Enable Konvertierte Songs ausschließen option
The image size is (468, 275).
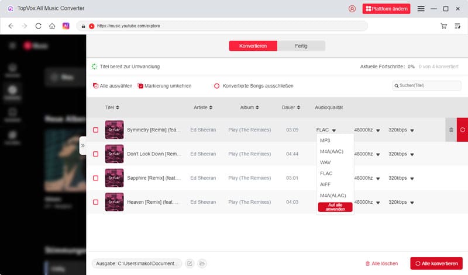216,86
